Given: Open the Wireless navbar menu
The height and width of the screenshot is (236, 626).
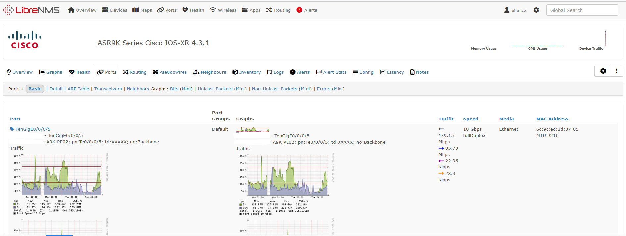Looking at the screenshot, I should coord(223,10).
